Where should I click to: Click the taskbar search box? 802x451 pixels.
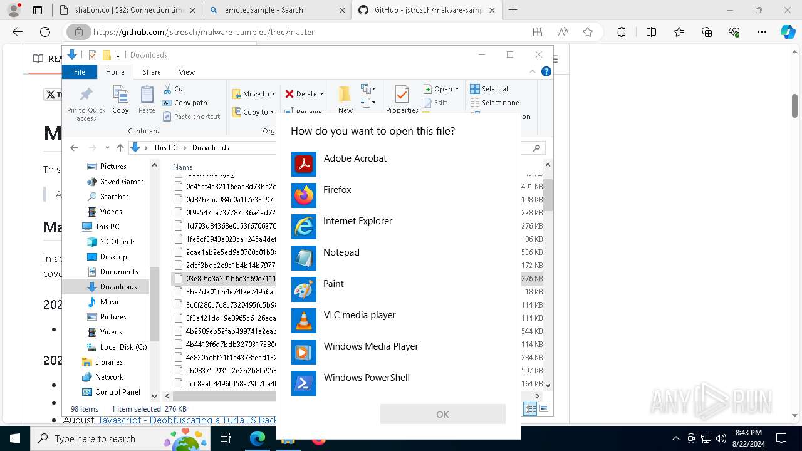coord(122,438)
